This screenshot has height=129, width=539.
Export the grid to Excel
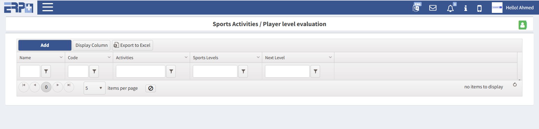coord(133,45)
